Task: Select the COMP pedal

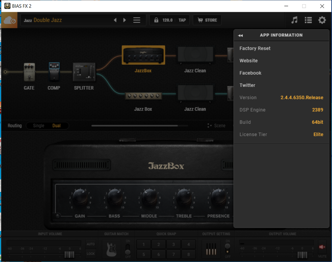Action: pos(54,72)
